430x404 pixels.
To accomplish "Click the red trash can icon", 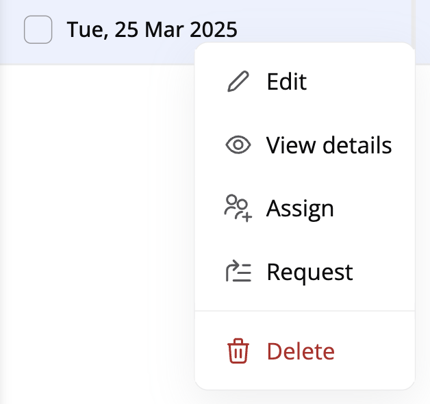I will pyautogui.click(x=238, y=351).
